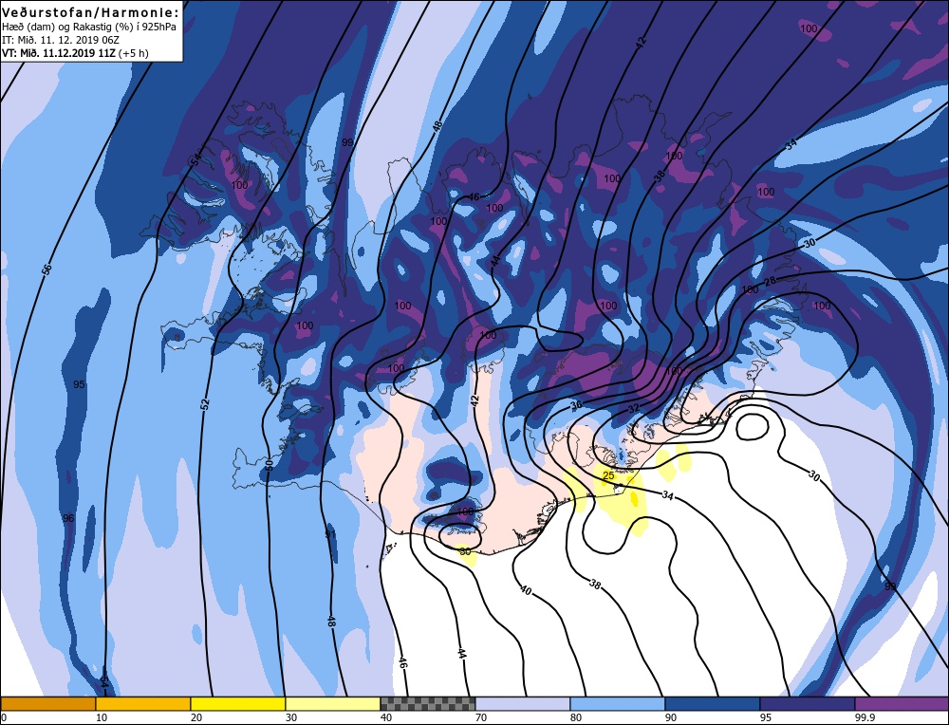Select the 'Hæð (dam) og Rakastig (%) í 925hPa' line
949x725 pixels.
point(89,28)
